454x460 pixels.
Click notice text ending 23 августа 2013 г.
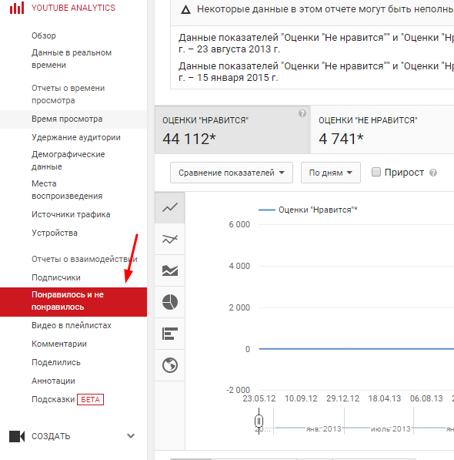click(316, 43)
